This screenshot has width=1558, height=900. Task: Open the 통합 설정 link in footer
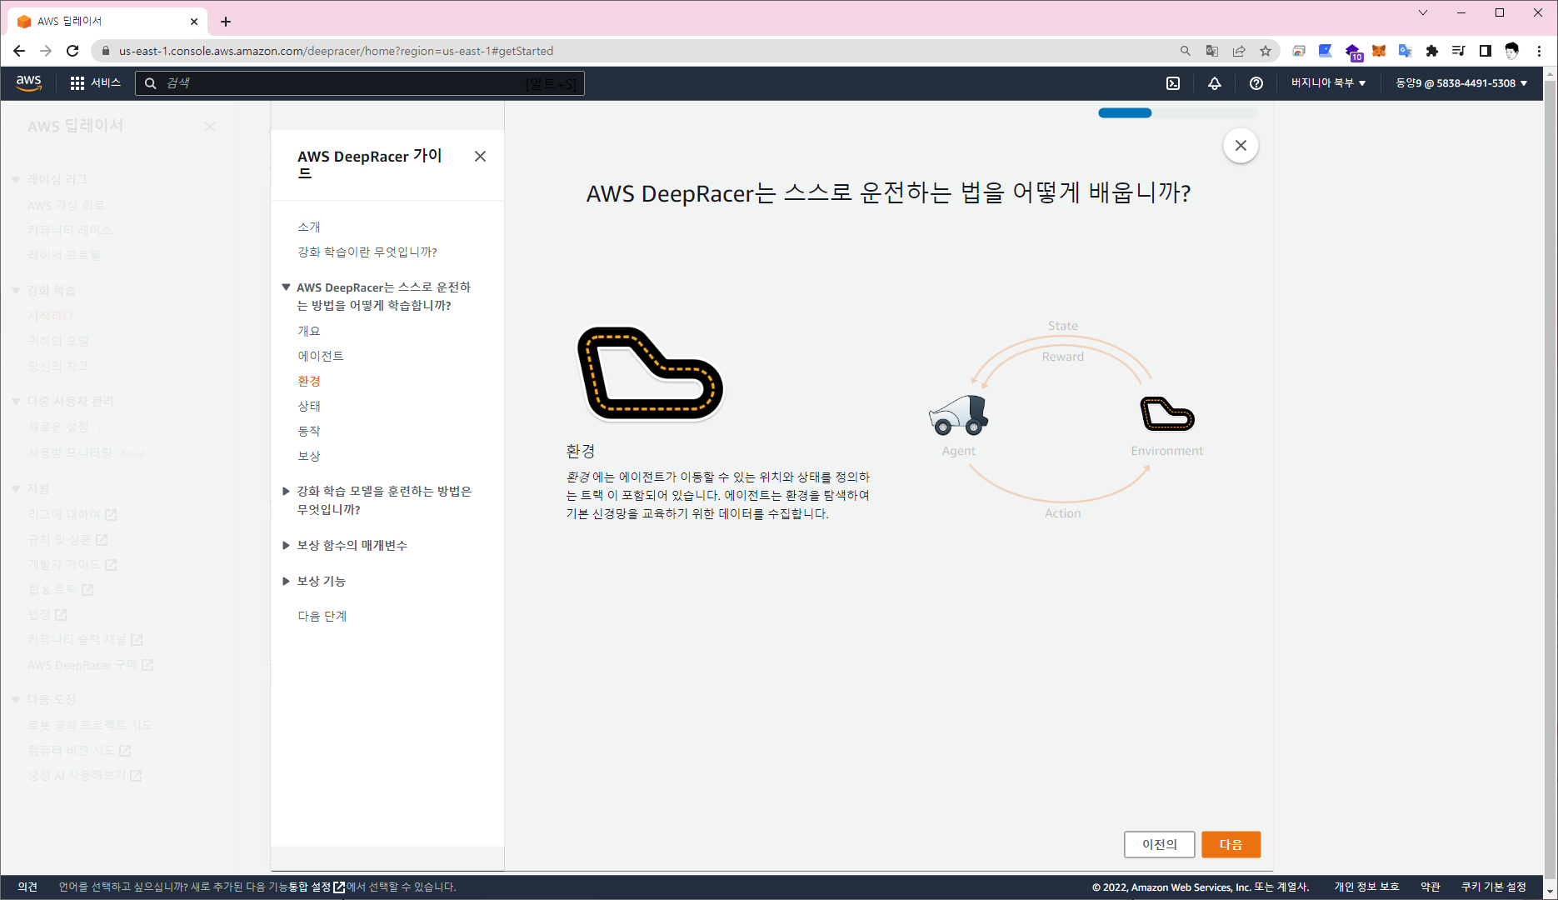point(317,887)
